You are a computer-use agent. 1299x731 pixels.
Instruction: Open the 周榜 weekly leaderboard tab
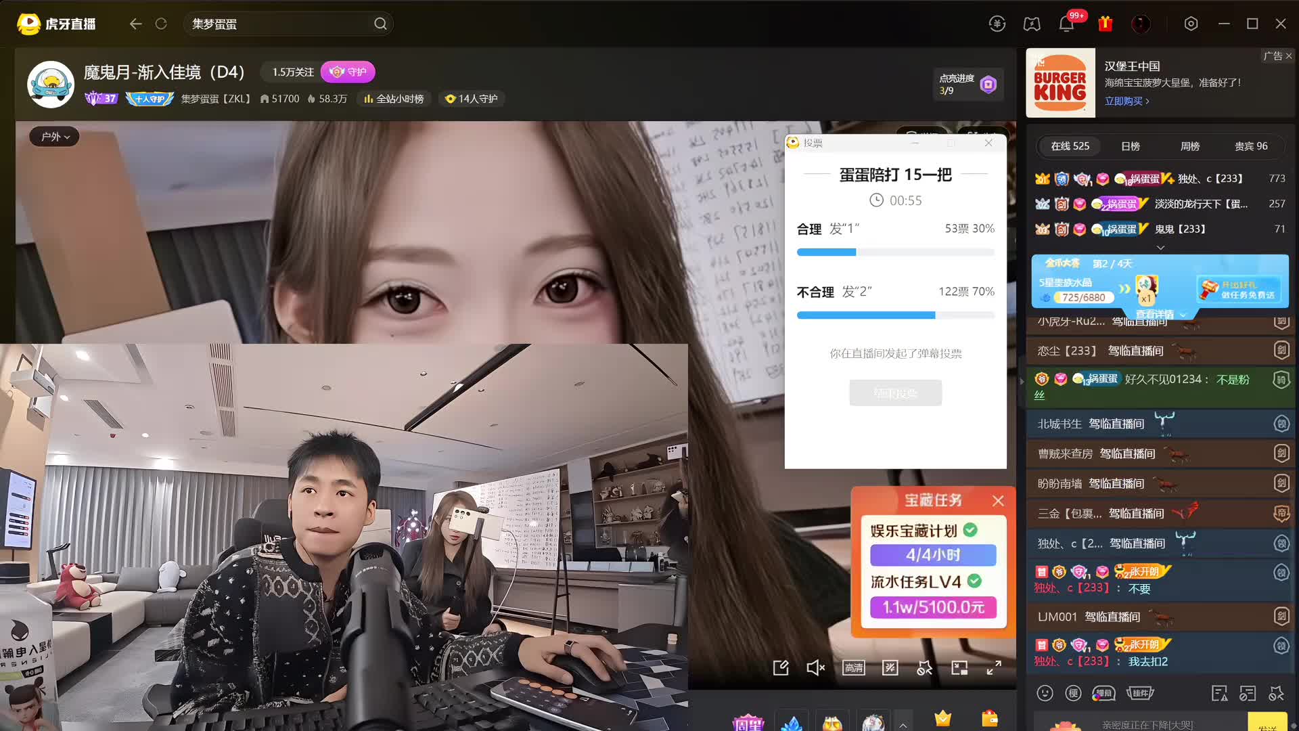[x=1189, y=146]
